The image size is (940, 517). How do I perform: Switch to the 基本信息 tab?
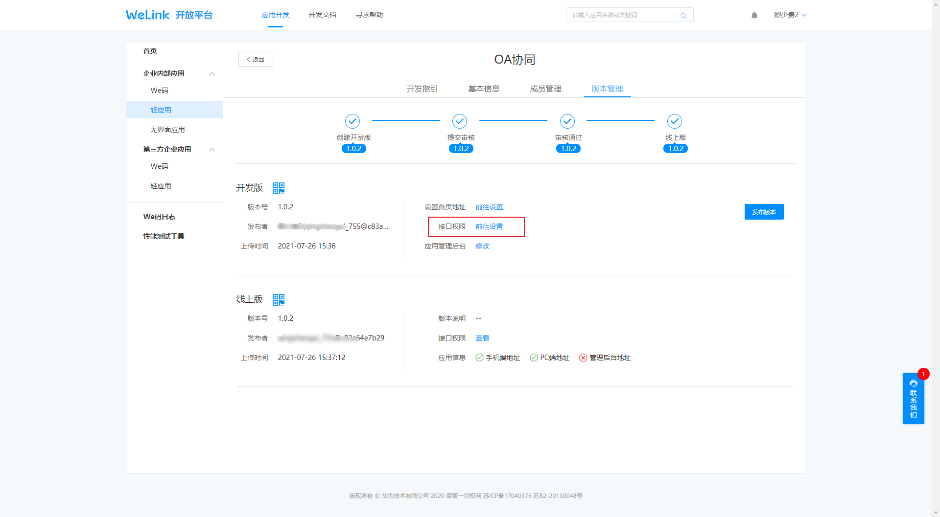pos(484,89)
